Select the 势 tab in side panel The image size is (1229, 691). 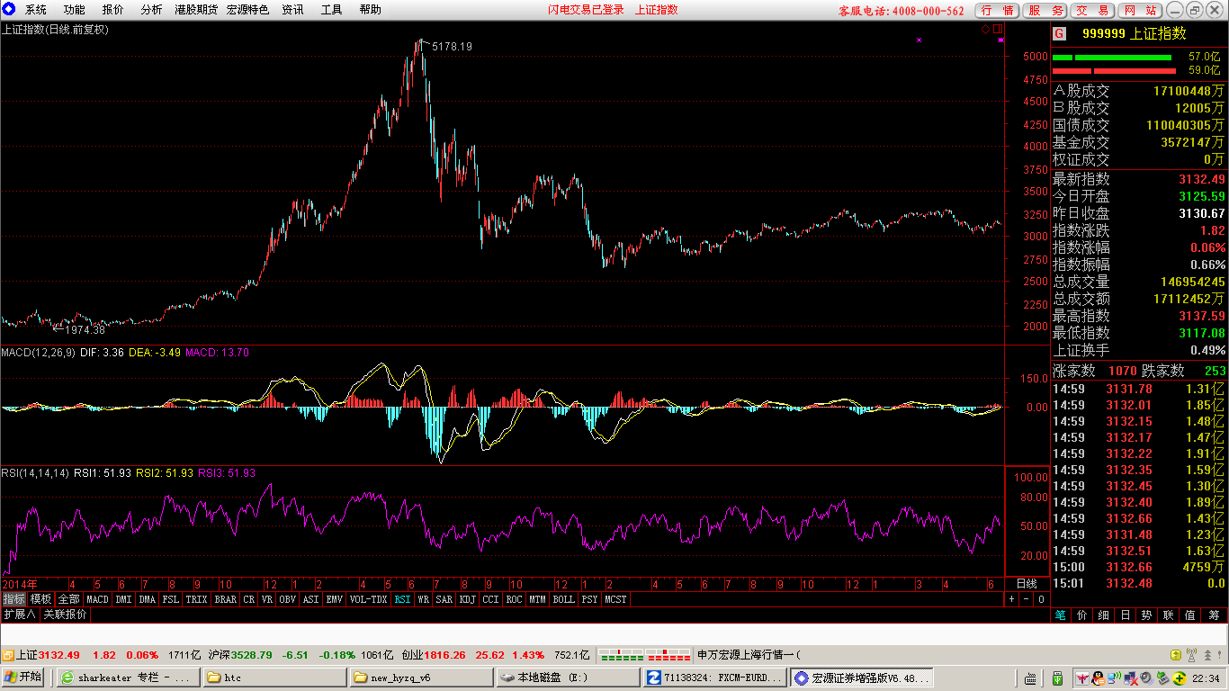coord(1147,615)
